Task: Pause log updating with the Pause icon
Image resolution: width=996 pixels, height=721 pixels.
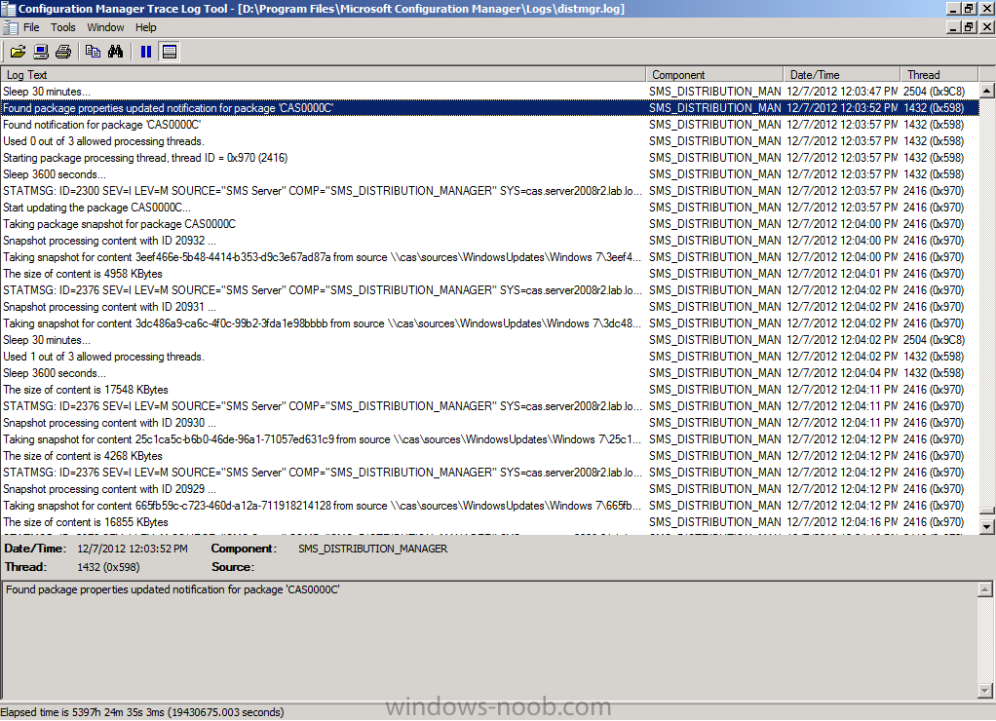Action: click(146, 52)
